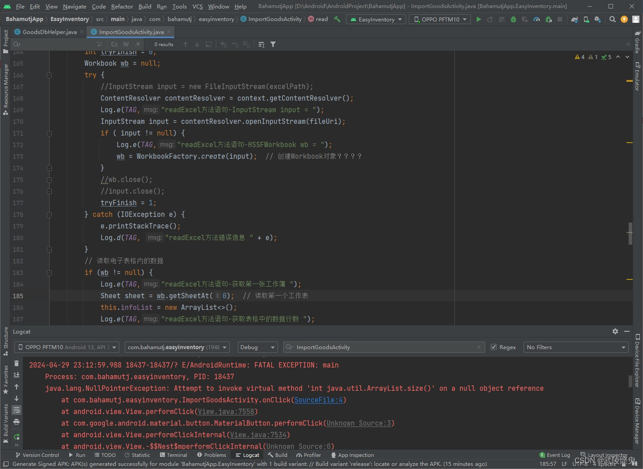Click the SourceFile:4 stack trace link
643x469 pixels.
(318, 400)
